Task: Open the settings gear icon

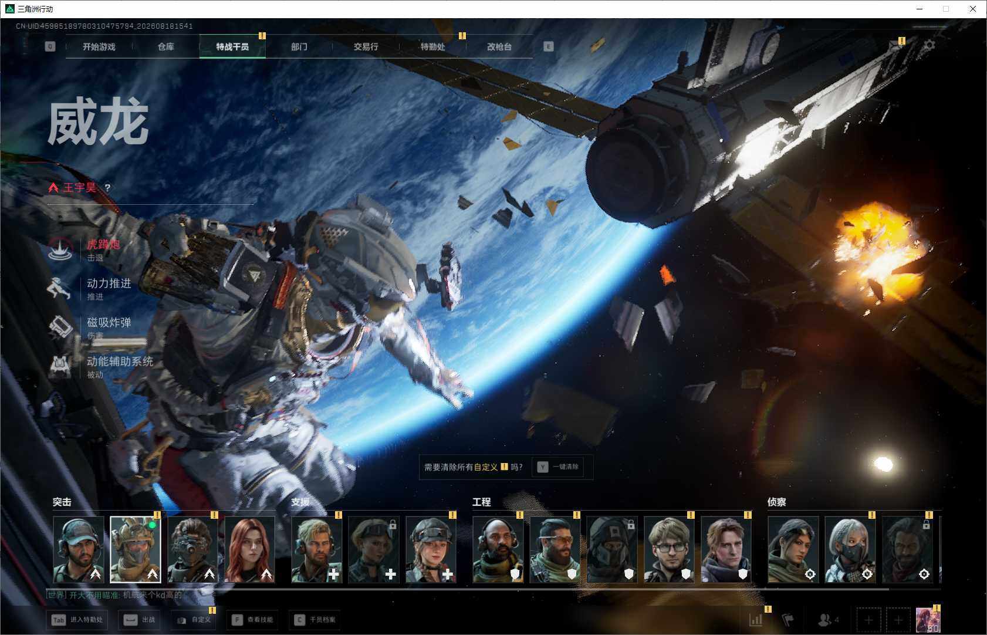Action: coord(929,45)
